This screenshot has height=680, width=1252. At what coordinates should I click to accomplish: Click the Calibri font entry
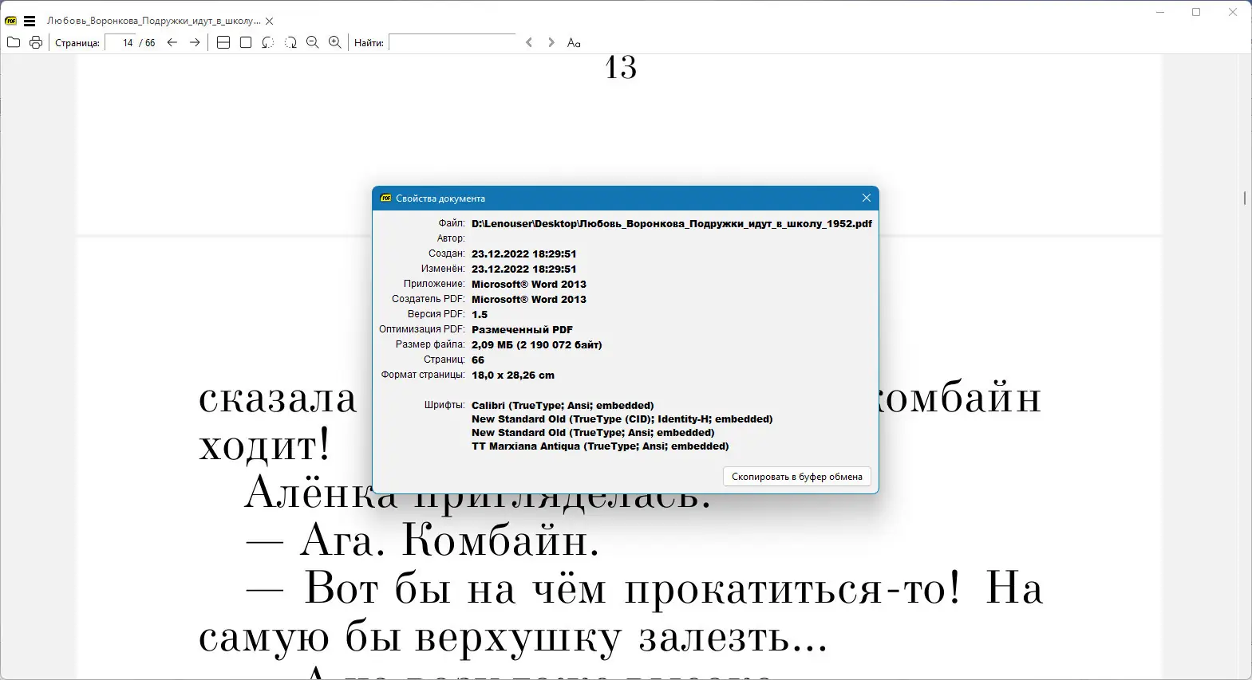point(563,406)
